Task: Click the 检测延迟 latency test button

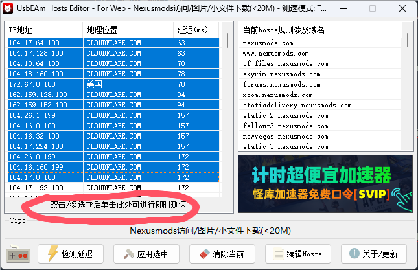Action: click(71, 254)
